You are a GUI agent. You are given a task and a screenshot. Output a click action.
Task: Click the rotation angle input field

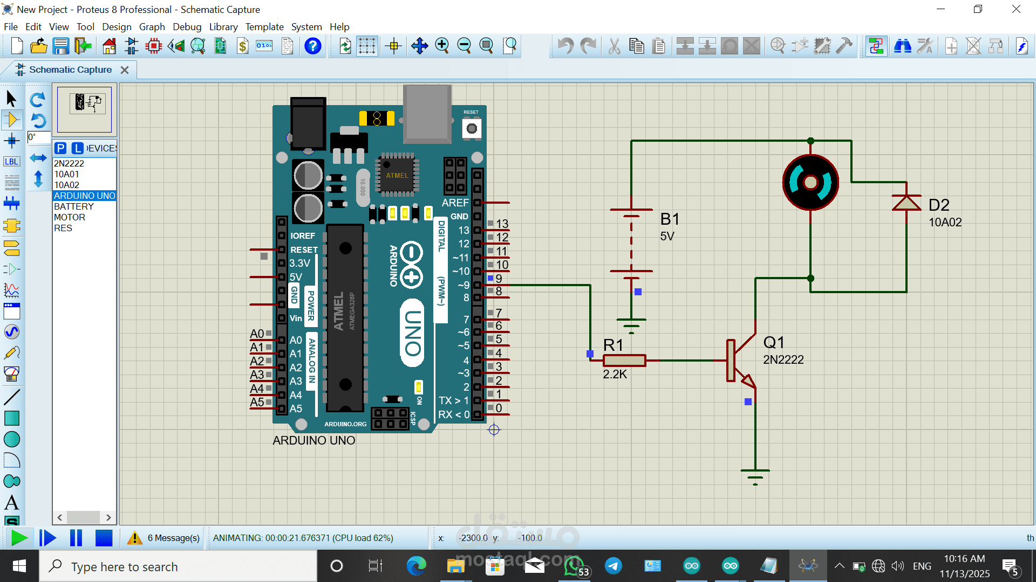pos(39,137)
